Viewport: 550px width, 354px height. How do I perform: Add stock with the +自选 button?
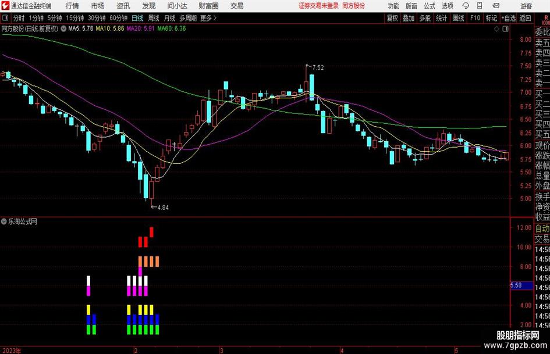[508, 18]
